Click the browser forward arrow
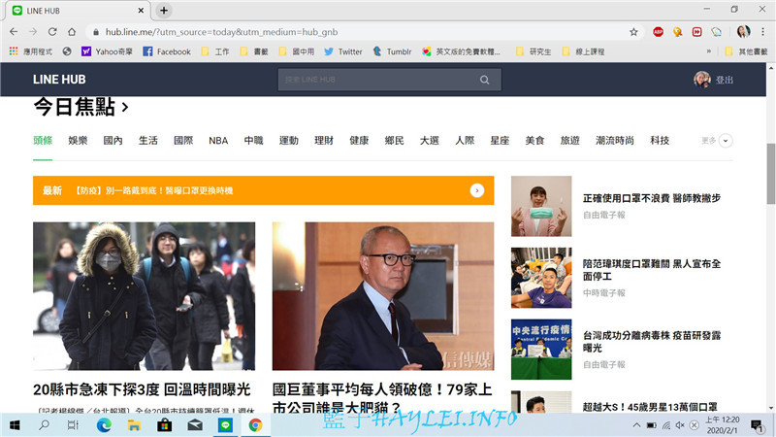Viewport: 776px width, 437px height. click(x=33, y=32)
